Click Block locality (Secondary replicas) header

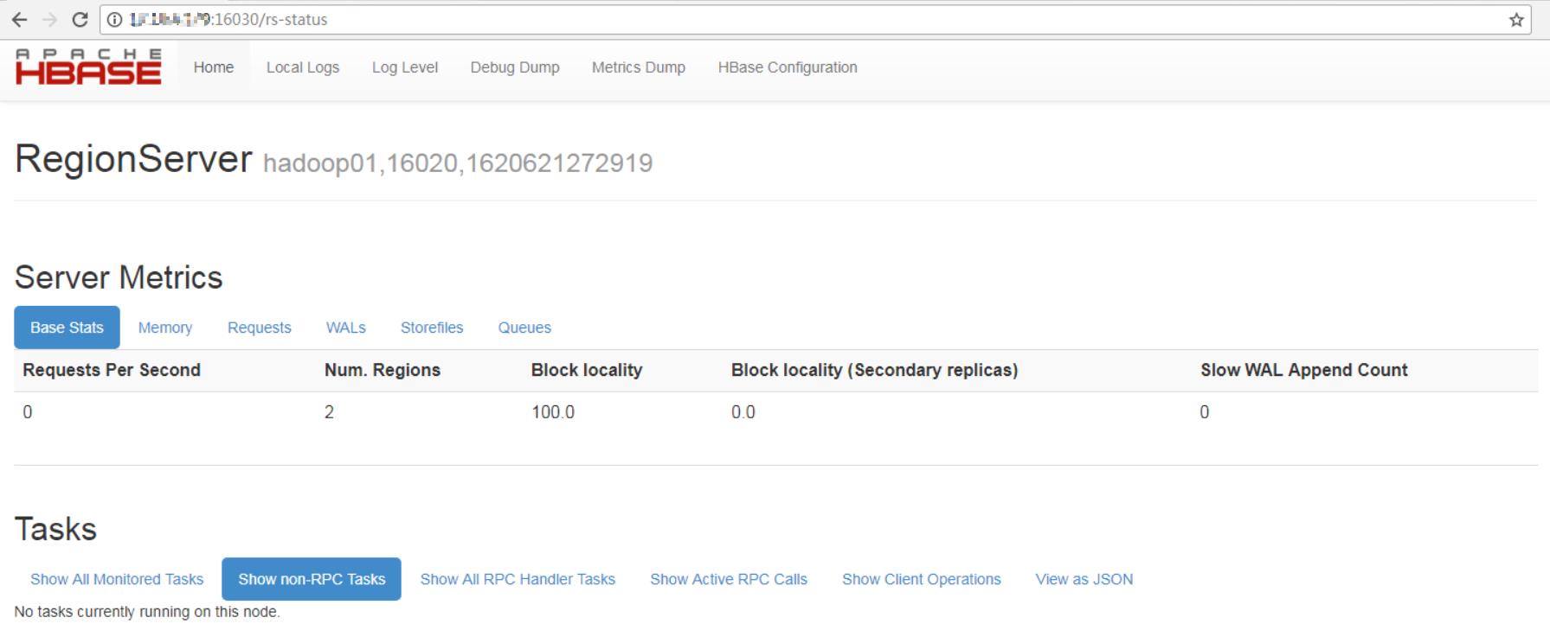874,370
